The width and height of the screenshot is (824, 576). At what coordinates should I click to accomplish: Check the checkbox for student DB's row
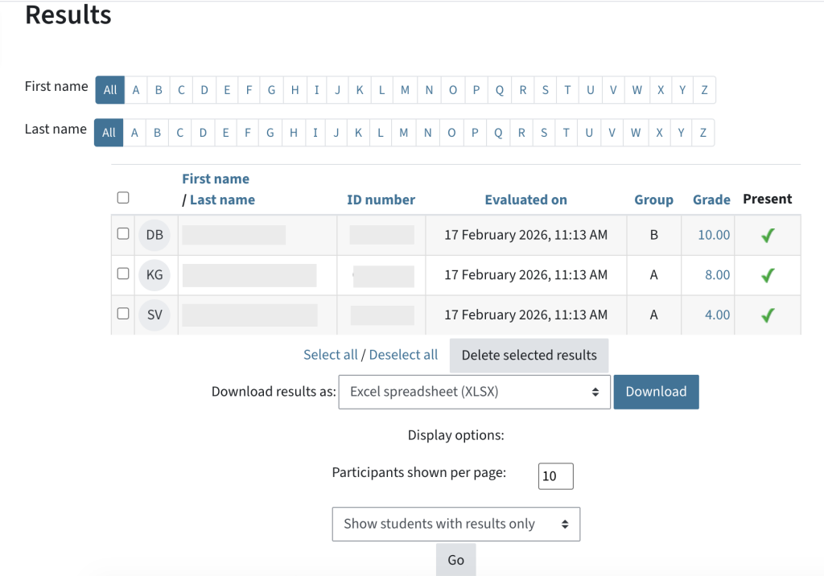[x=122, y=235]
